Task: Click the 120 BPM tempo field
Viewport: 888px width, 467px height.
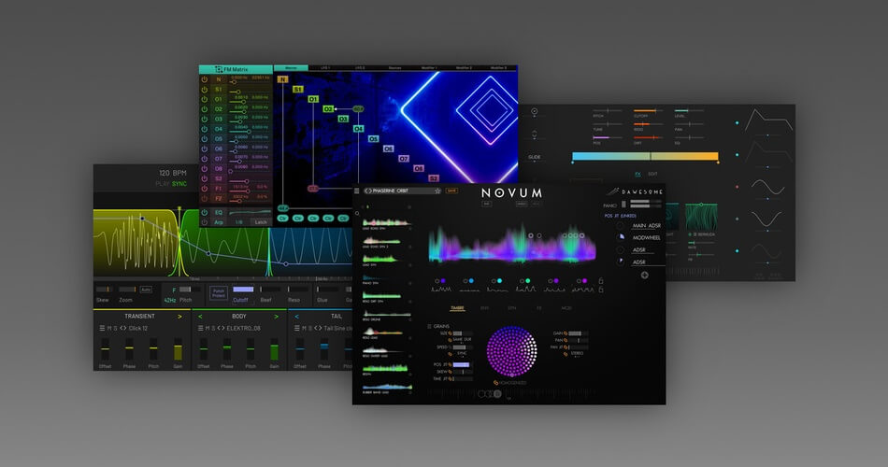Action: [173, 173]
